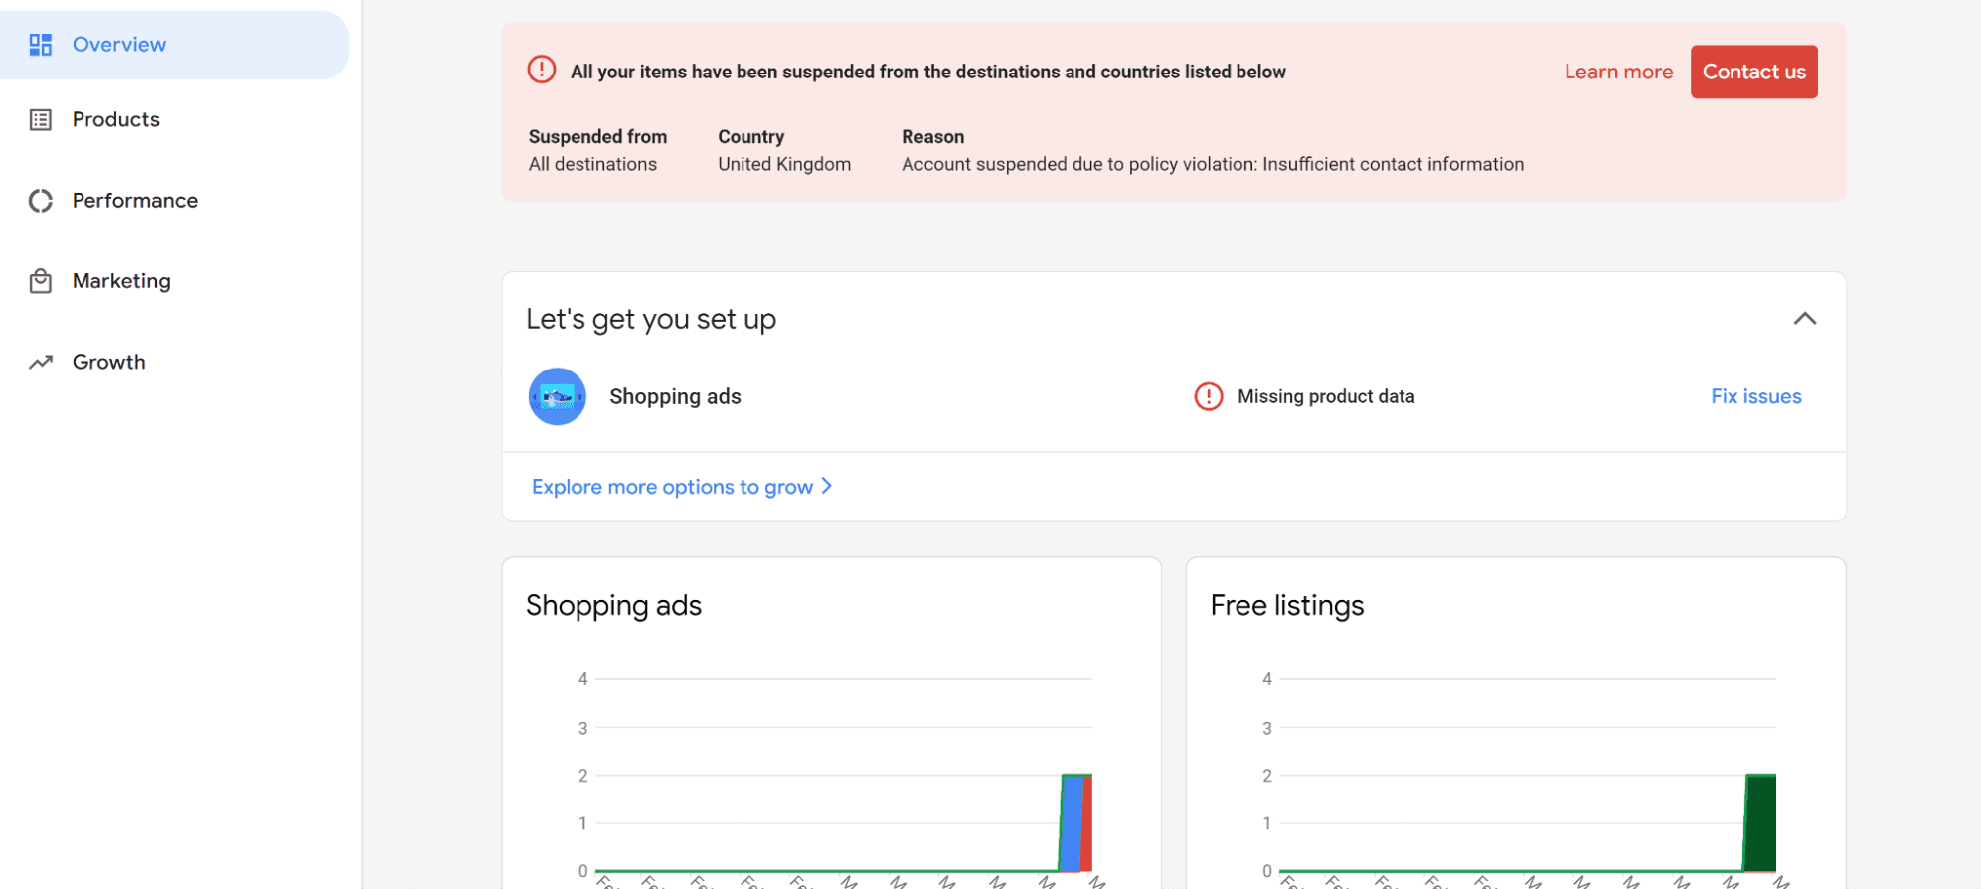Click the blue area in Shopping ads chart

coord(1072,824)
